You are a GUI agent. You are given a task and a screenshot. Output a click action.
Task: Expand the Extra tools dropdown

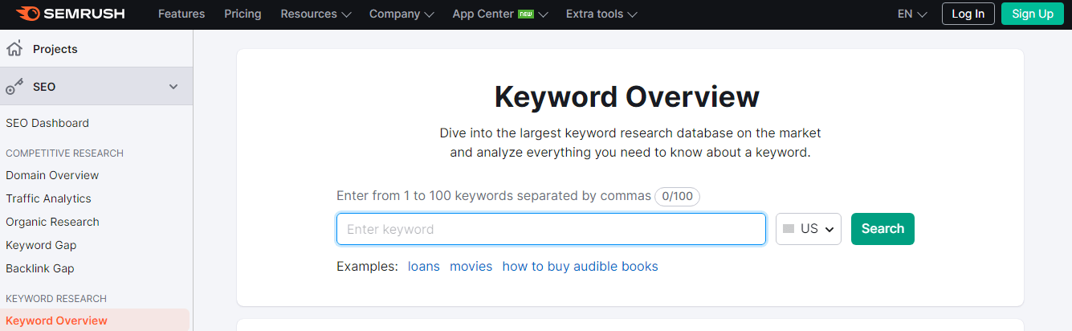pos(601,14)
